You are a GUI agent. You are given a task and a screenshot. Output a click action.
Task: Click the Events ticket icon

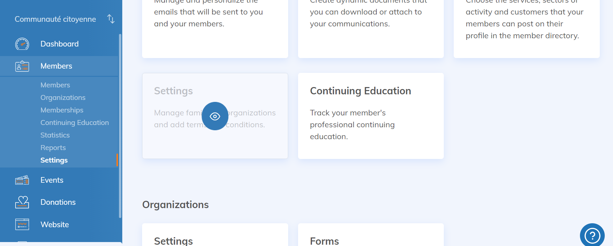22,180
